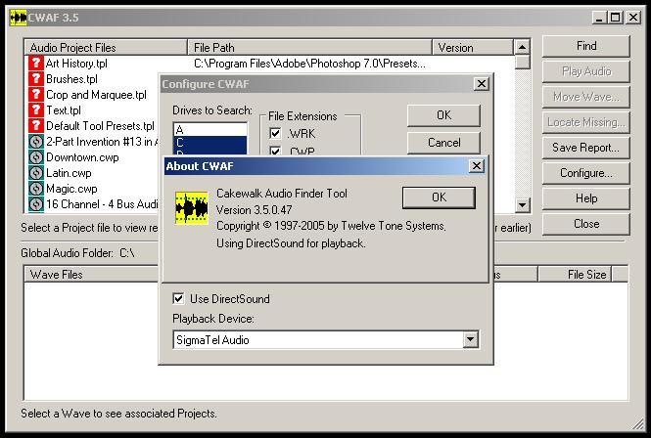This screenshot has width=651, height=438.
Task: Click the disabled Locate Missing... button
Action: pyautogui.click(x=586, y=122)
